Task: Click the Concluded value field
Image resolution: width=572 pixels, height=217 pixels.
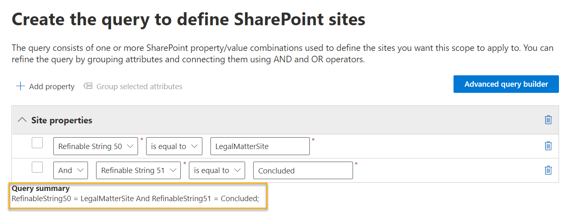Action: click(x=303, y=171)
